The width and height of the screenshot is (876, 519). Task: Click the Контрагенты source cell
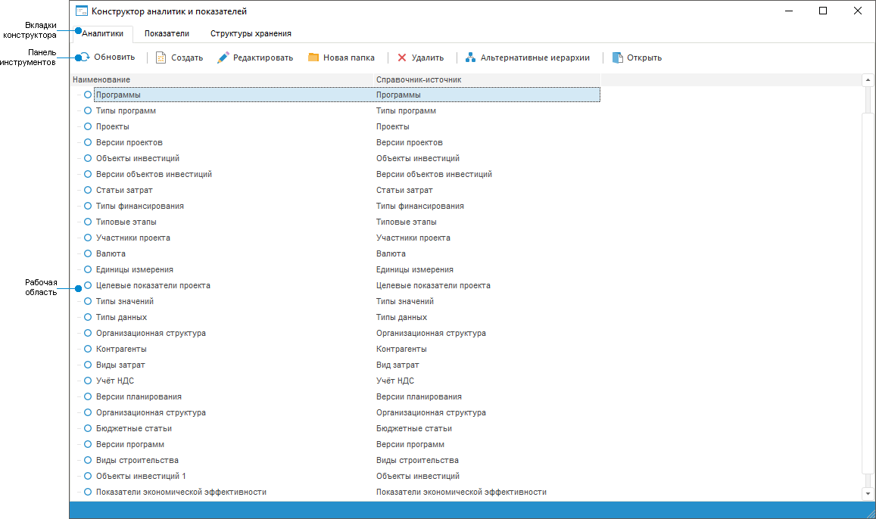pos(401,349)
